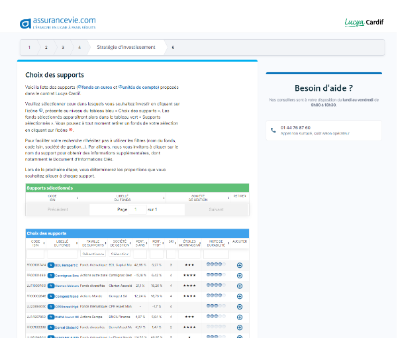Go to step 6 in progress bar
Viewport: 398px width, 338px height.
(173, 48)
